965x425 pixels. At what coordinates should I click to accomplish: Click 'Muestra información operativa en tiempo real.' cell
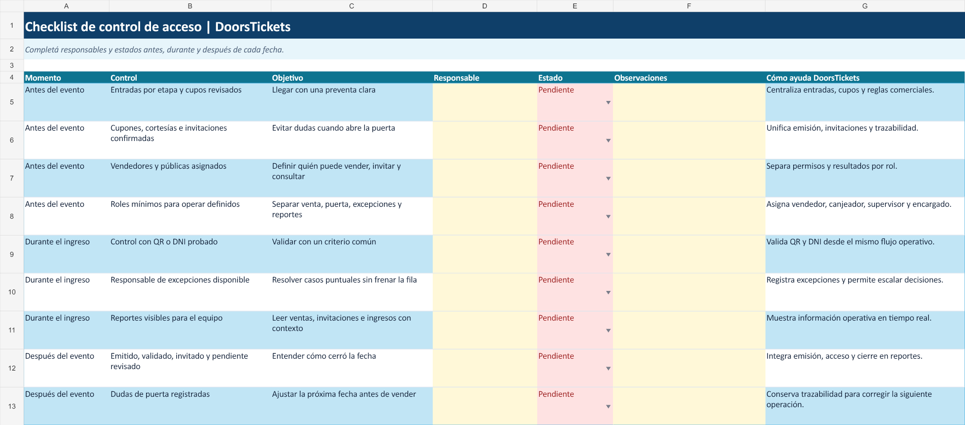click(x=865, y=330)
